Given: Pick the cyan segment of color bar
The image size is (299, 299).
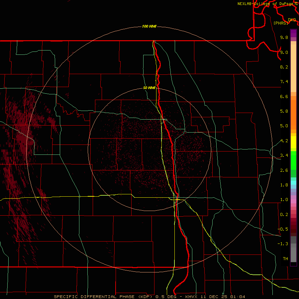Looking at the screenshot, I should coord(293,183).
